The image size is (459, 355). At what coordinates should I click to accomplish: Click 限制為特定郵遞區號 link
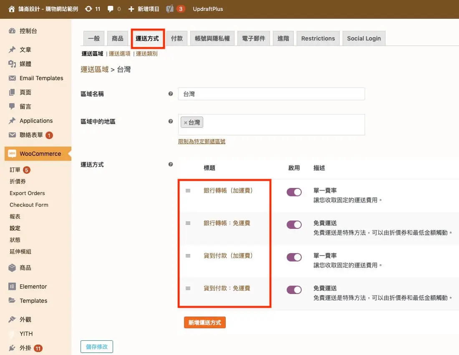click(202, 142)
